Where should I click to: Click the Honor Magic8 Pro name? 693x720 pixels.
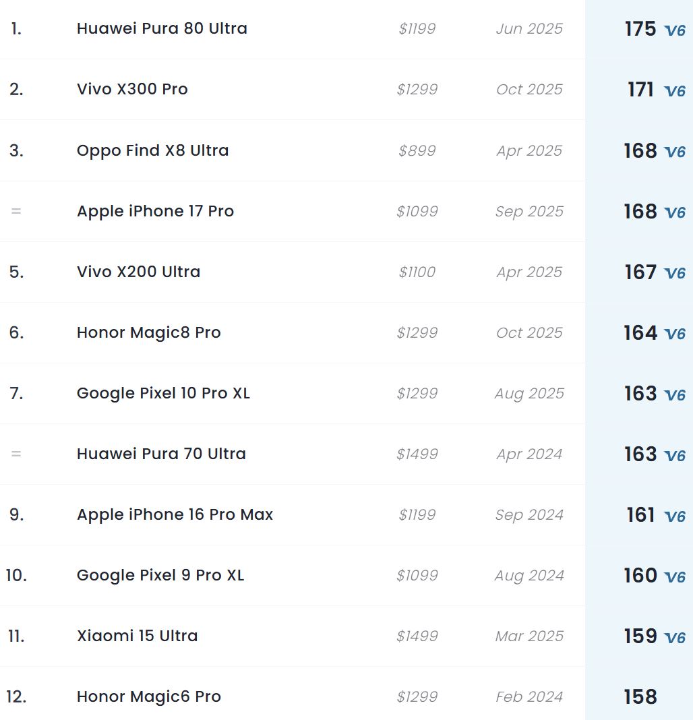[148, 332]
